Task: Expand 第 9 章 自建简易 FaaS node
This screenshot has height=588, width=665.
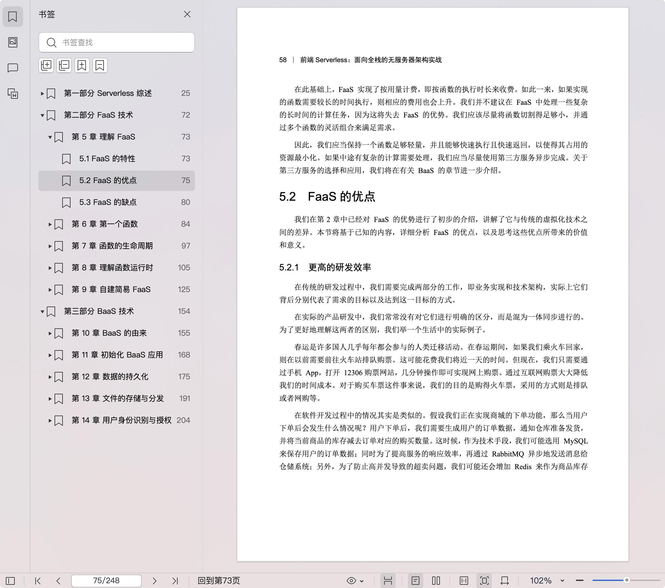Action: point(50,290)
